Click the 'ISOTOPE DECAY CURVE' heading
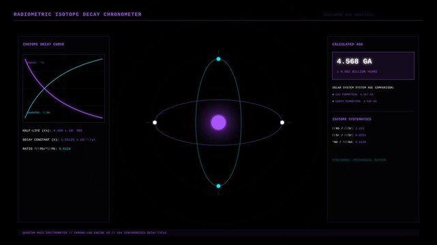The height and width of the screenshot is (245, 437). (x=44, y=44)
